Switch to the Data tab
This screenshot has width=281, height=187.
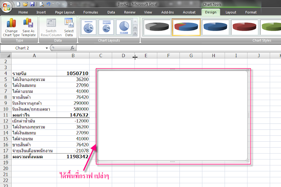coord(111,12)
